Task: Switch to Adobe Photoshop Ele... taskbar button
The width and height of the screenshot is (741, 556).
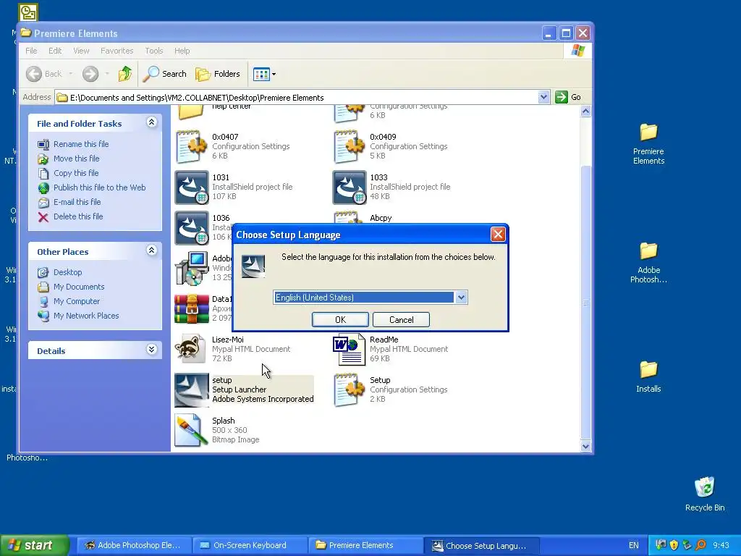Action: (x=133, y=545)
